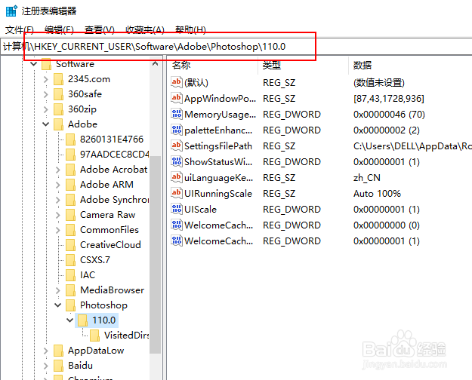This screenshot has height=380, width=472.
Task: Click the Auto 100% data cell
Action: tap(377, 193)
